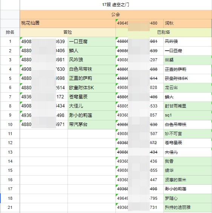Click the 公会 header cell
This screenshot has width=212, height=213.
click(x=116, y=14)
